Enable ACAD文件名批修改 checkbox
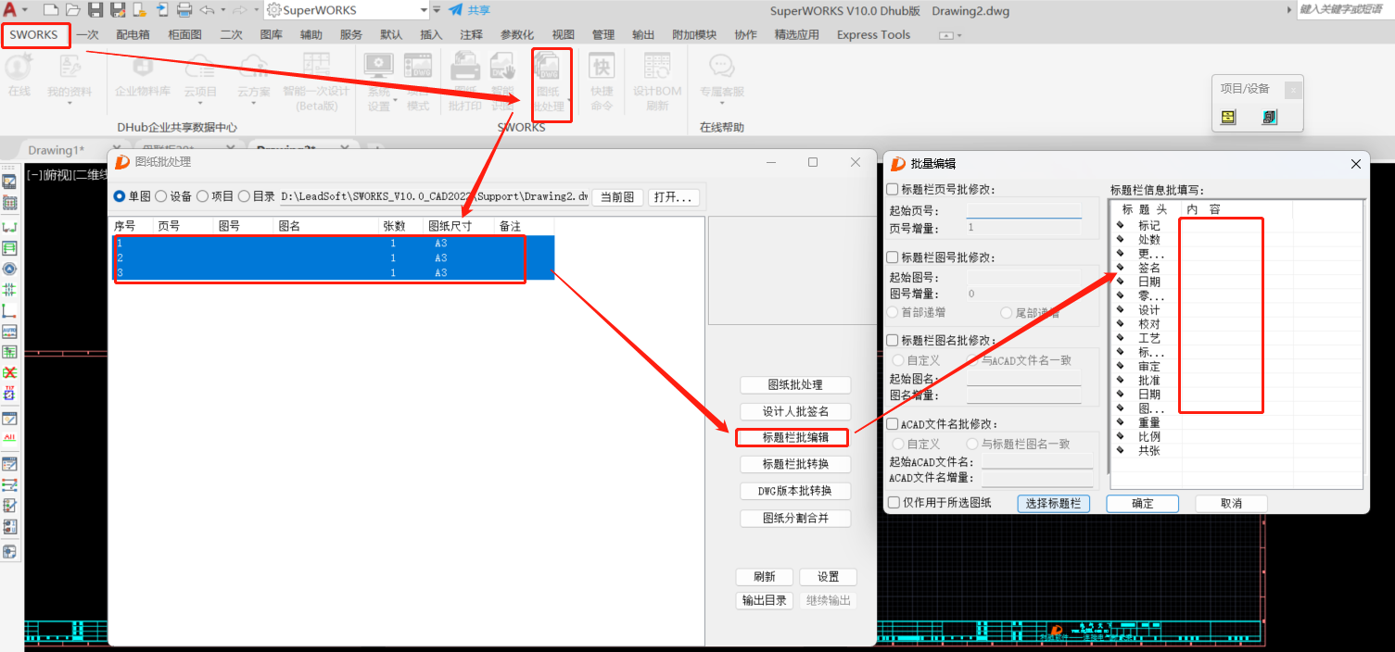 pyautogui.click(x=894, y=424)
